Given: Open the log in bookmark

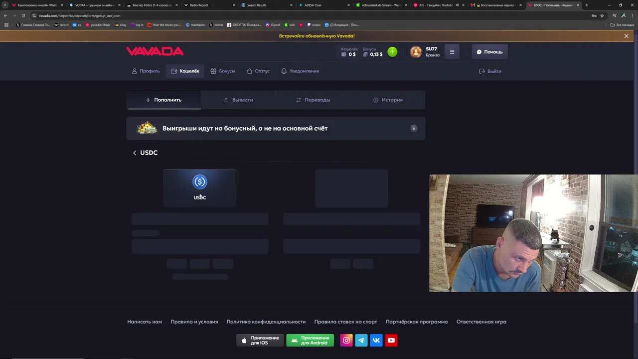Looking at the screenshot, I should point(137,25).
